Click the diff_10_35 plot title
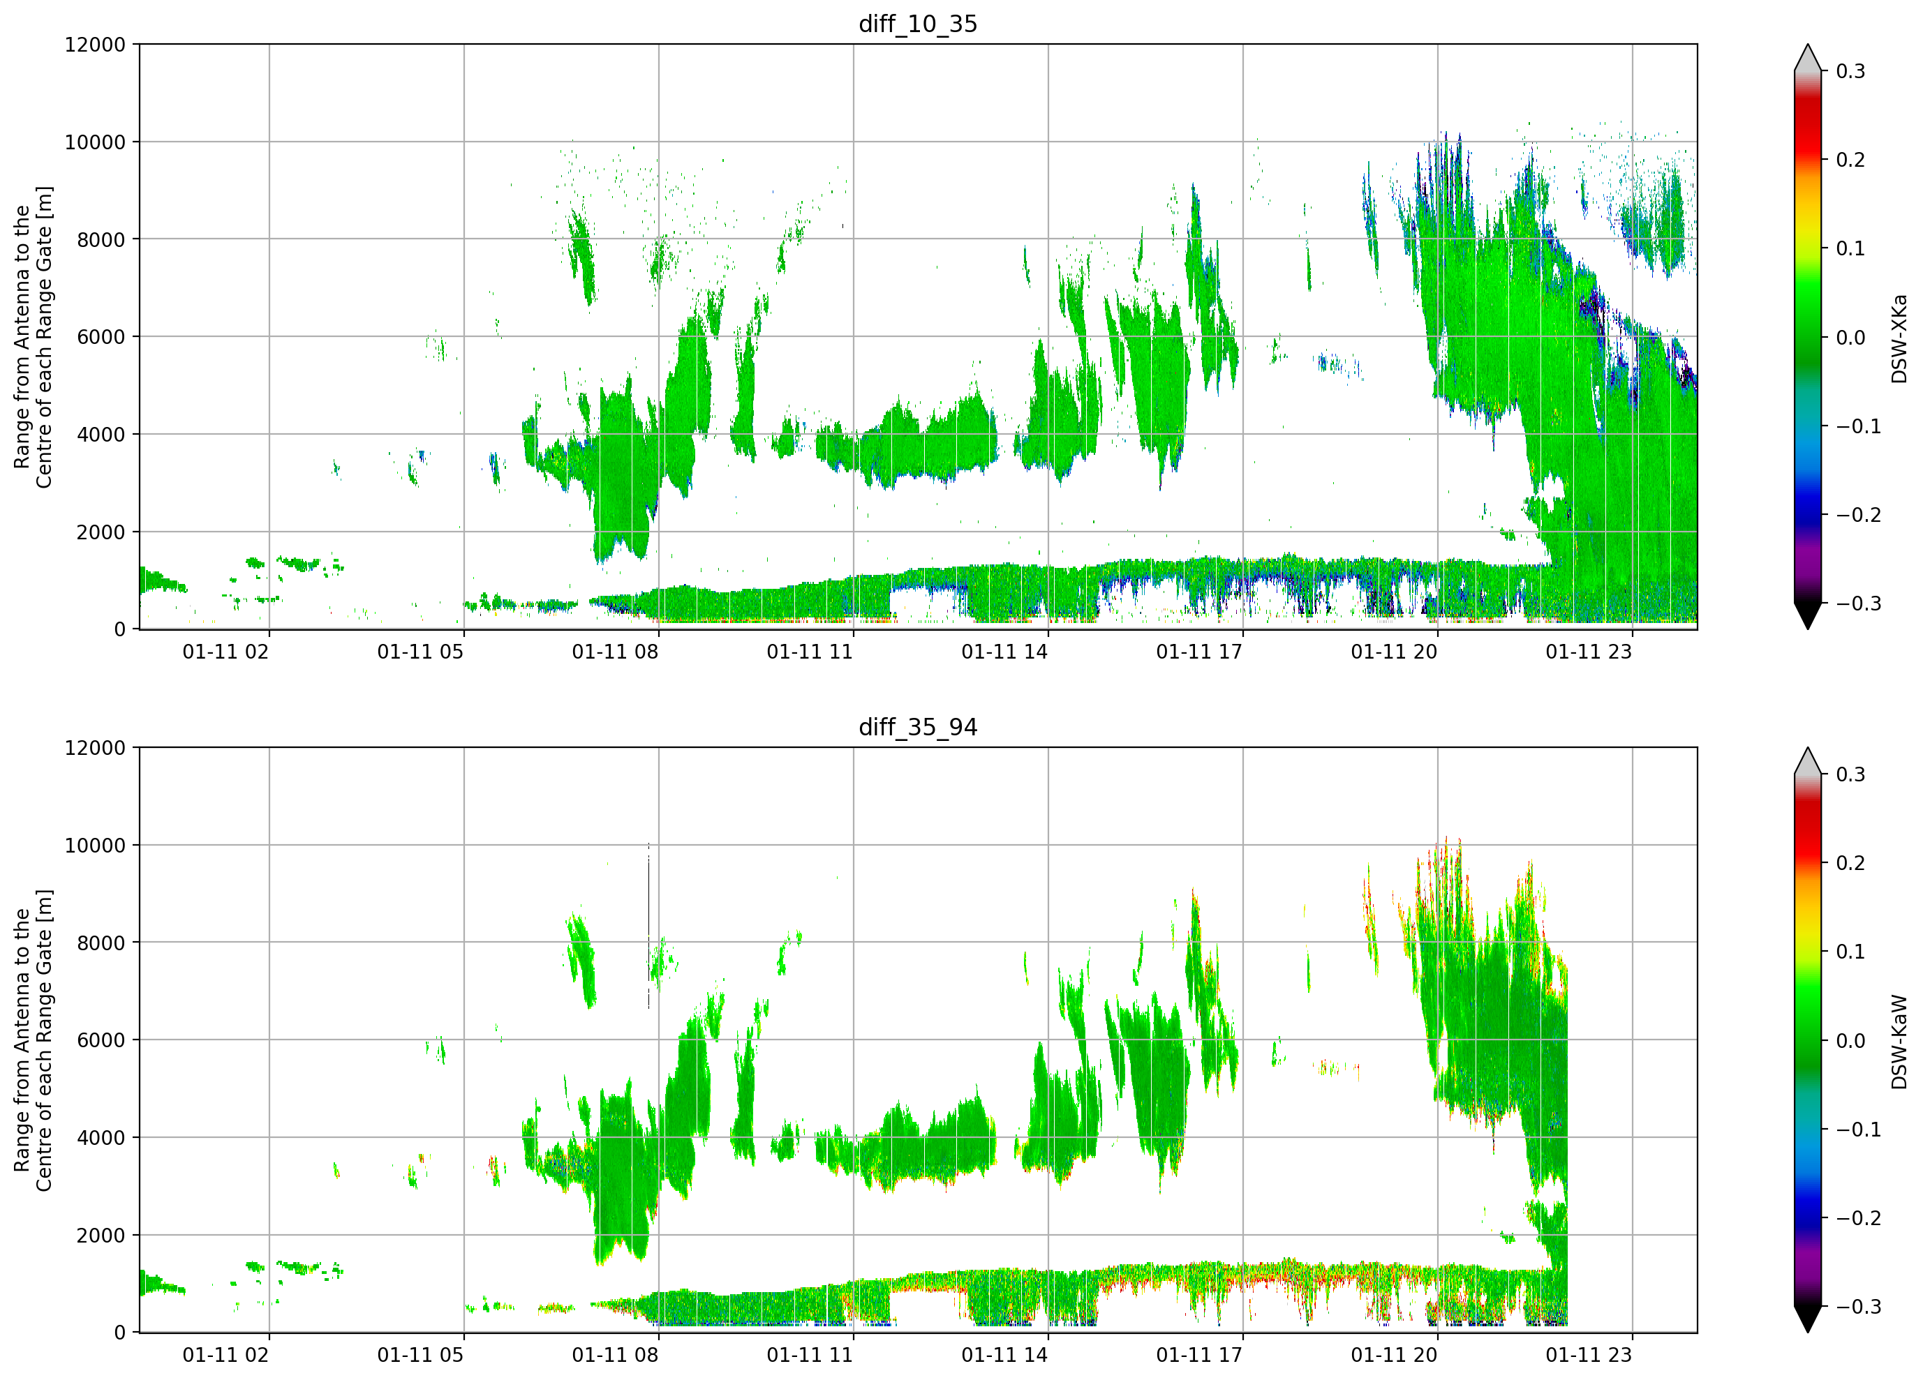The image size is (1923, 1380). point(917,24)
